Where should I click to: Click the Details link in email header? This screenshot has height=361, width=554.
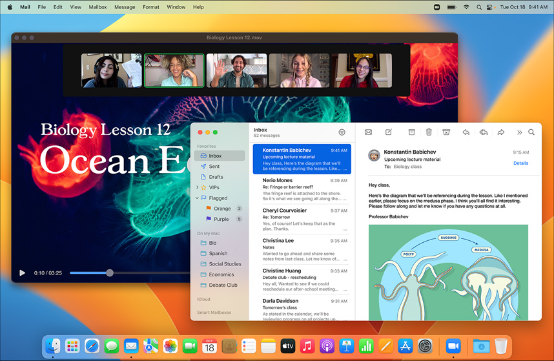[x=520, y=163]
